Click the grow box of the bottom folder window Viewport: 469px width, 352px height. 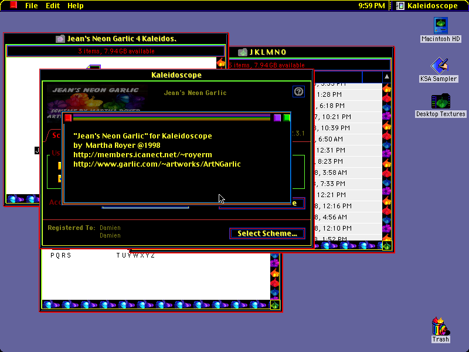pyautogui.click(x=275, y=304)
